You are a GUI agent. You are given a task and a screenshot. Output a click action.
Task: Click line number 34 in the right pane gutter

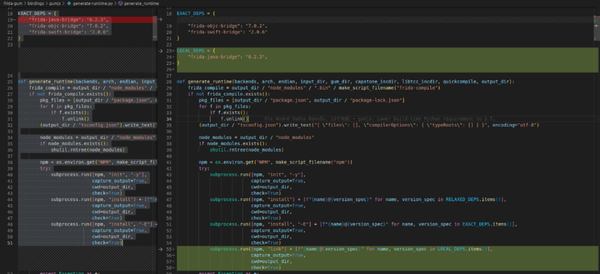click(169, 119)
